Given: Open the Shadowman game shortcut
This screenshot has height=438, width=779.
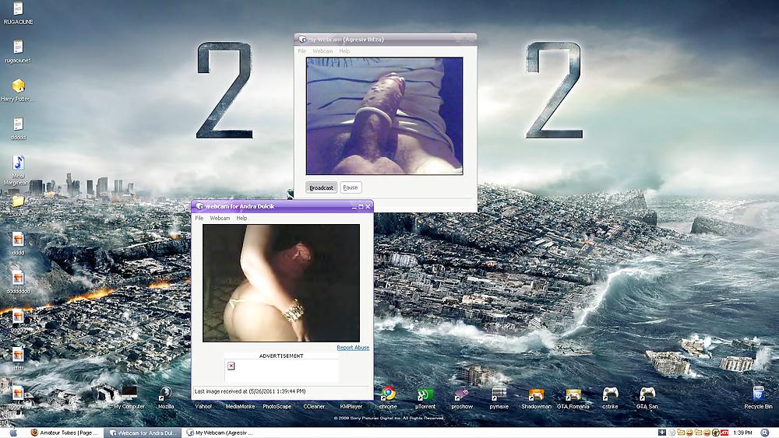Looking at the screenshot, I should coord(536,394).
